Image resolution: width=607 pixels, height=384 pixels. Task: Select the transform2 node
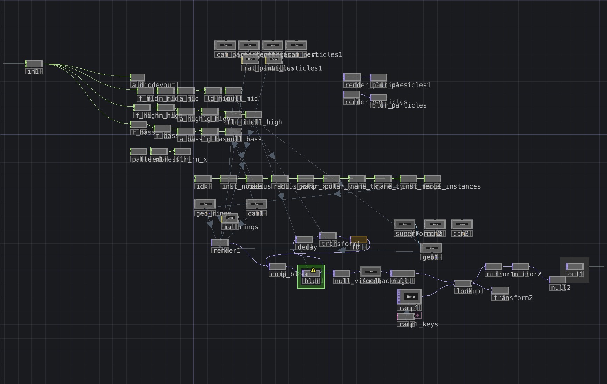[500, 290]
